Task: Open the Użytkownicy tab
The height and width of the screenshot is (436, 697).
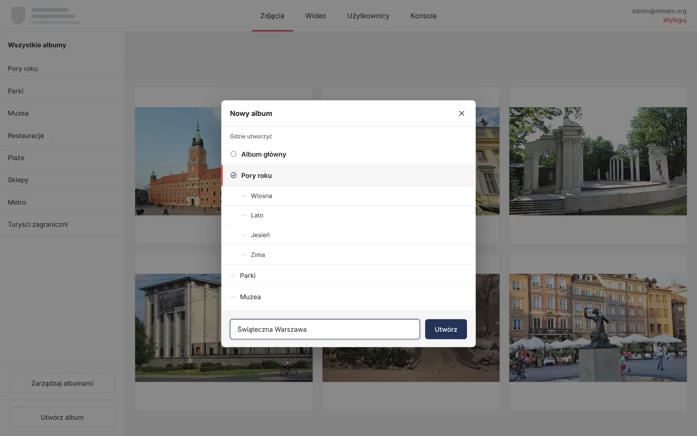Action: (x=368, y=16)
